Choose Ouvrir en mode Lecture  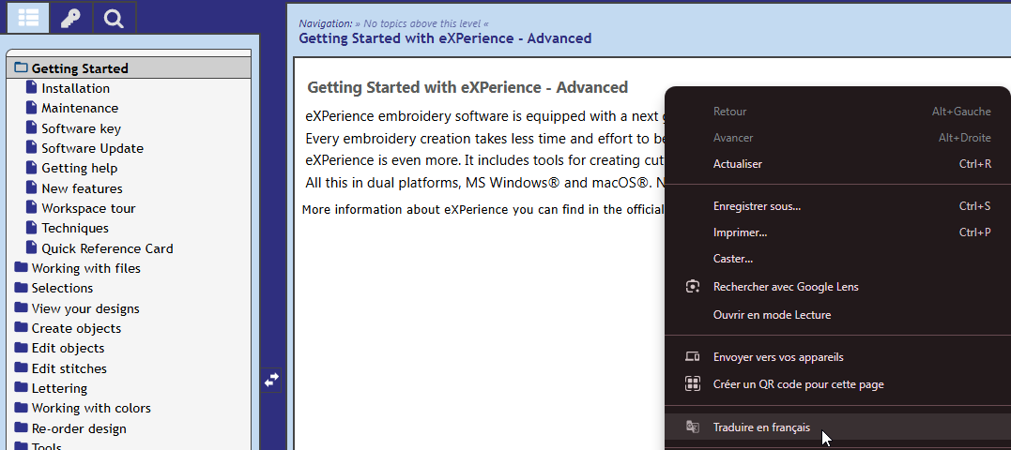tap(772, 315)
